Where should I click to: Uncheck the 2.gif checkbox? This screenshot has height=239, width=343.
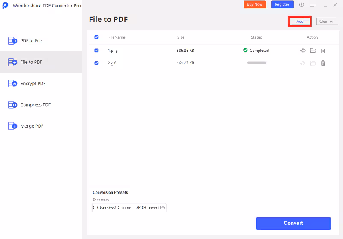pyautogui.click(x=96, y=63)
